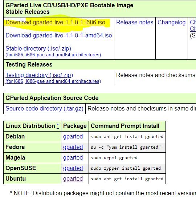Image resolution: width=196 pixels, height=197 pixels.
Task: Click the command 'su -c "yum install gparted"'
Action: point(126,147)
